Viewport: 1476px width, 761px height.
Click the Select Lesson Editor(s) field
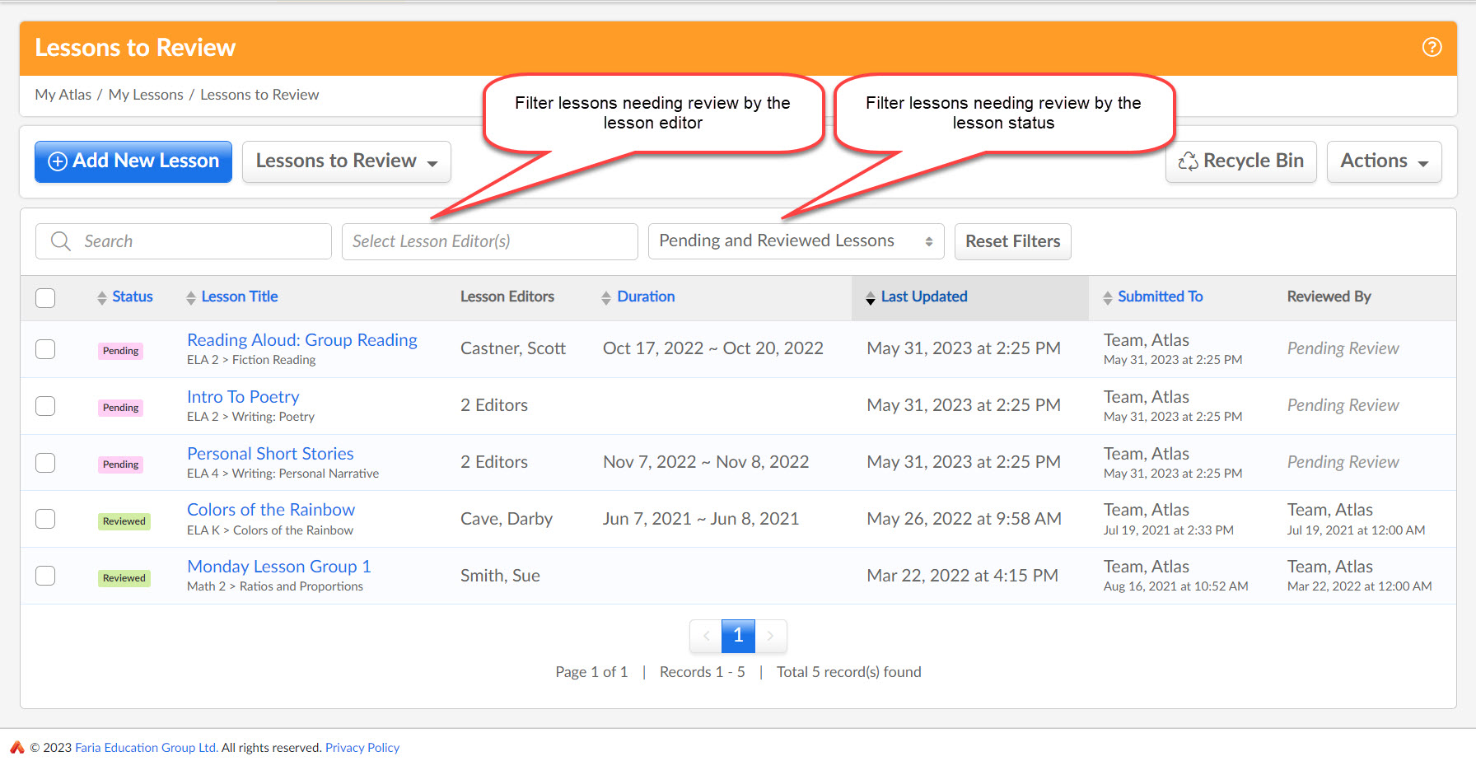[x=489, y=241]
